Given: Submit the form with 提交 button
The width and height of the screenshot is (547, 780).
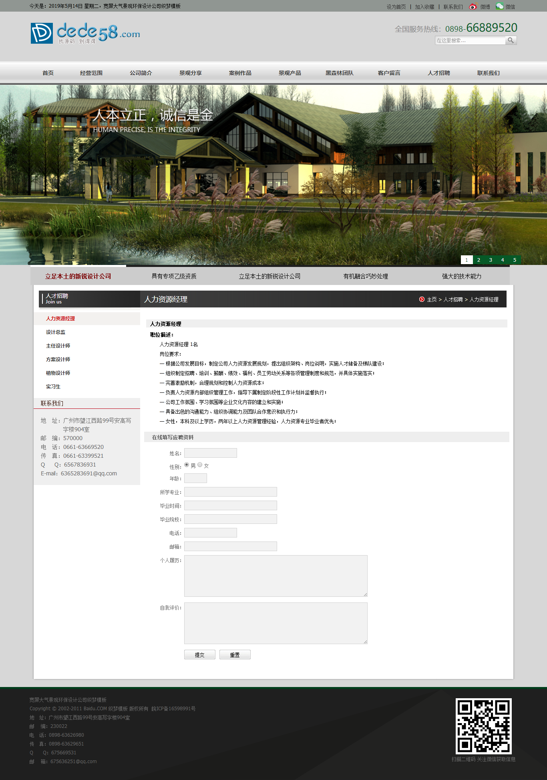Looking at the screenshot, I should click(x=200, y=655).
